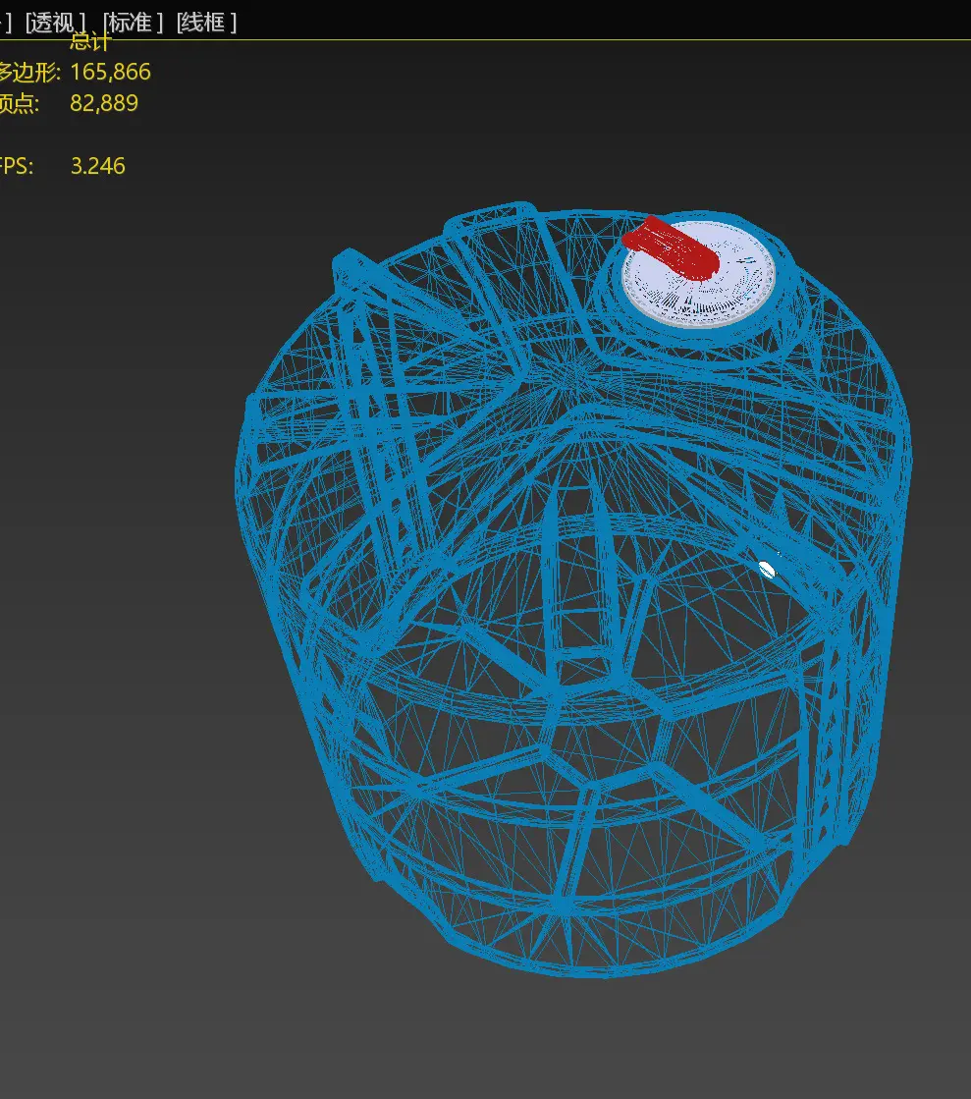
Task: Select the red handle on the model
Action: [x=671, y=247]
